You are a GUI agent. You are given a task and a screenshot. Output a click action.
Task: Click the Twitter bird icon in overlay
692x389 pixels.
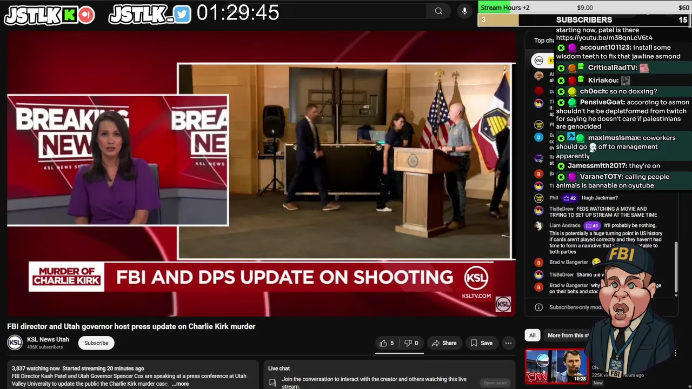[182, 15]
